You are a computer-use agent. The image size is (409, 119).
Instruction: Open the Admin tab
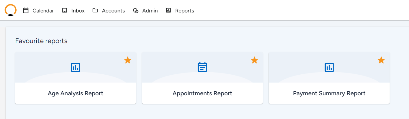tap(145, 11)
